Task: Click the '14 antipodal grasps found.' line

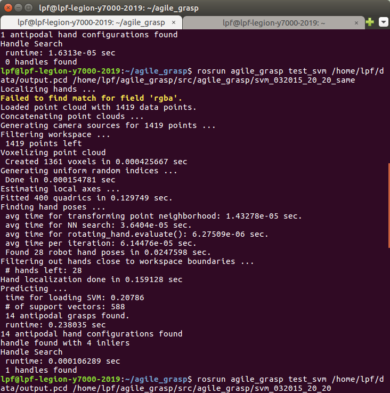Action: (67, 316)
